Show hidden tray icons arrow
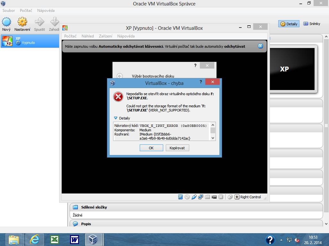The height and width of the screenshot is (246, 329). (x=281, y=240)
